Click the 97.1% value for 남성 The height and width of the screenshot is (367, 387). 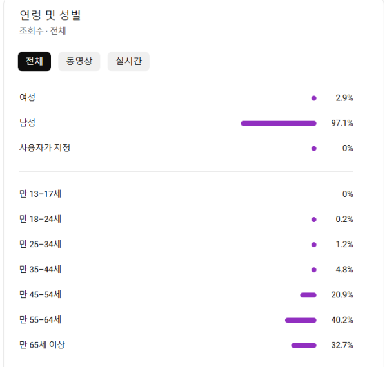[342, 123]
